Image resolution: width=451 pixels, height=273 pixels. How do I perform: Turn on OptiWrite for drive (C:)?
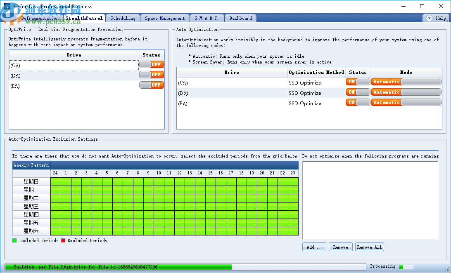151,65
